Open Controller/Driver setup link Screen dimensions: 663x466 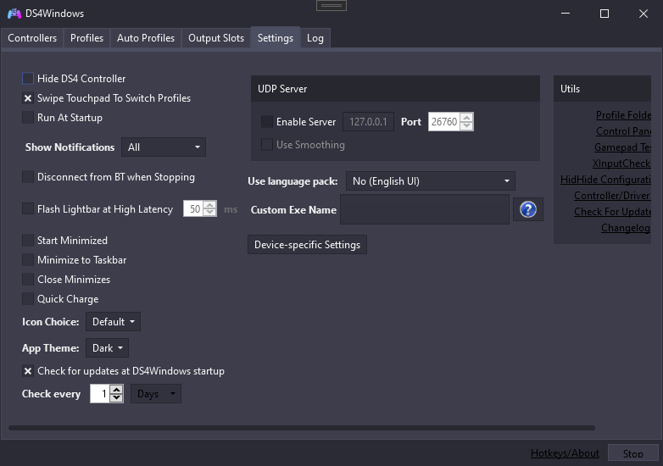click(x=612, y=195)
